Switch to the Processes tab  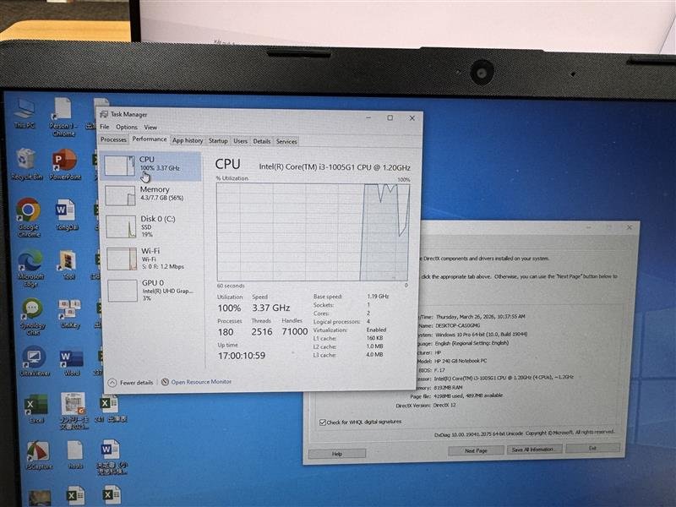tap(113, 139)
